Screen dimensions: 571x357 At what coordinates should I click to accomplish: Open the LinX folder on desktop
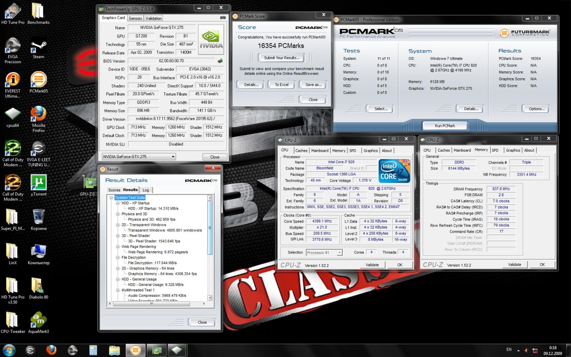tap(13, 253)
